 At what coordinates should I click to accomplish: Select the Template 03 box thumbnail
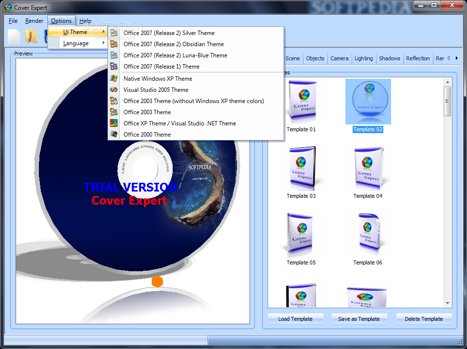click(301, 168)
